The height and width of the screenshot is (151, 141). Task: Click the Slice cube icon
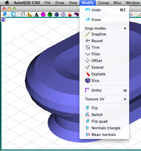[x=87, y=81]
